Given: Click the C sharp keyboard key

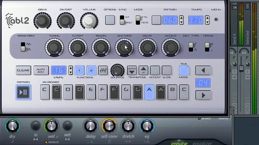Looking at the screenshot, I should [56, 92].
